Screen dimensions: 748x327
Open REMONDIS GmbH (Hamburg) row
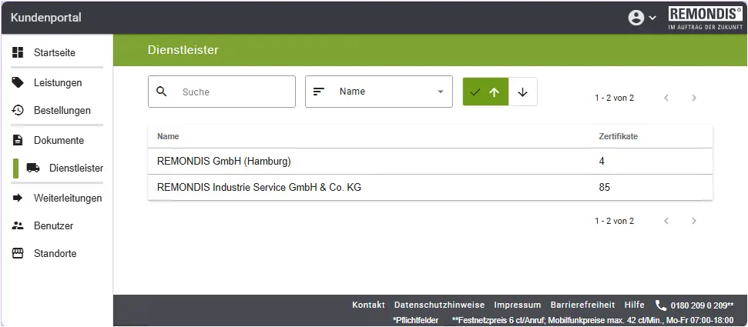pos(223,162)
